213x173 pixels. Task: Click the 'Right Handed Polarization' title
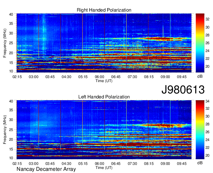coord(104,10)
